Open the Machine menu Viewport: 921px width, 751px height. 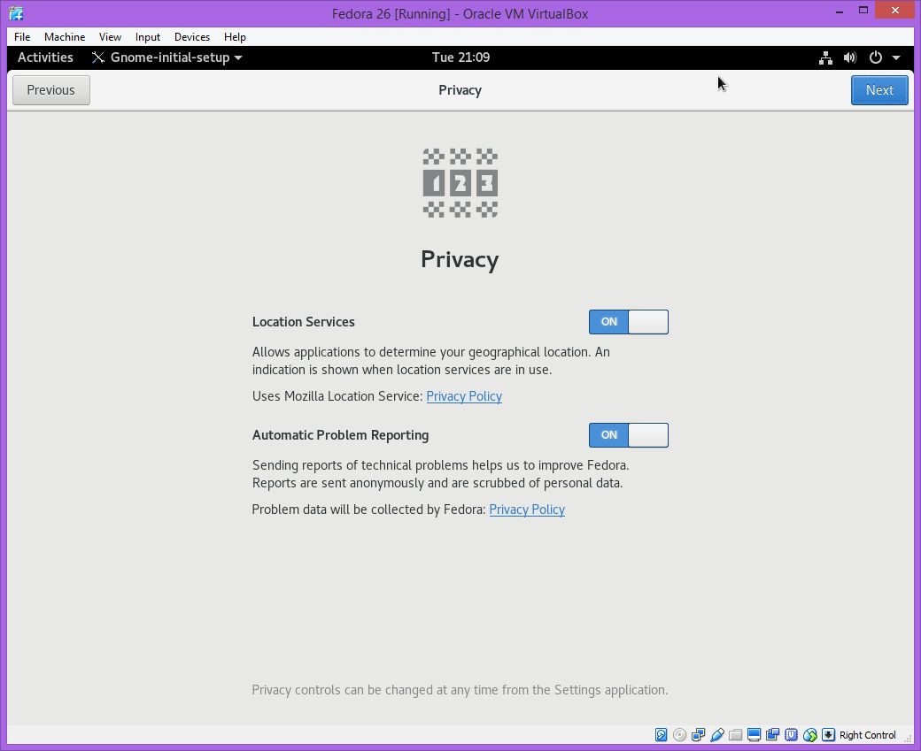pos(65,37)
